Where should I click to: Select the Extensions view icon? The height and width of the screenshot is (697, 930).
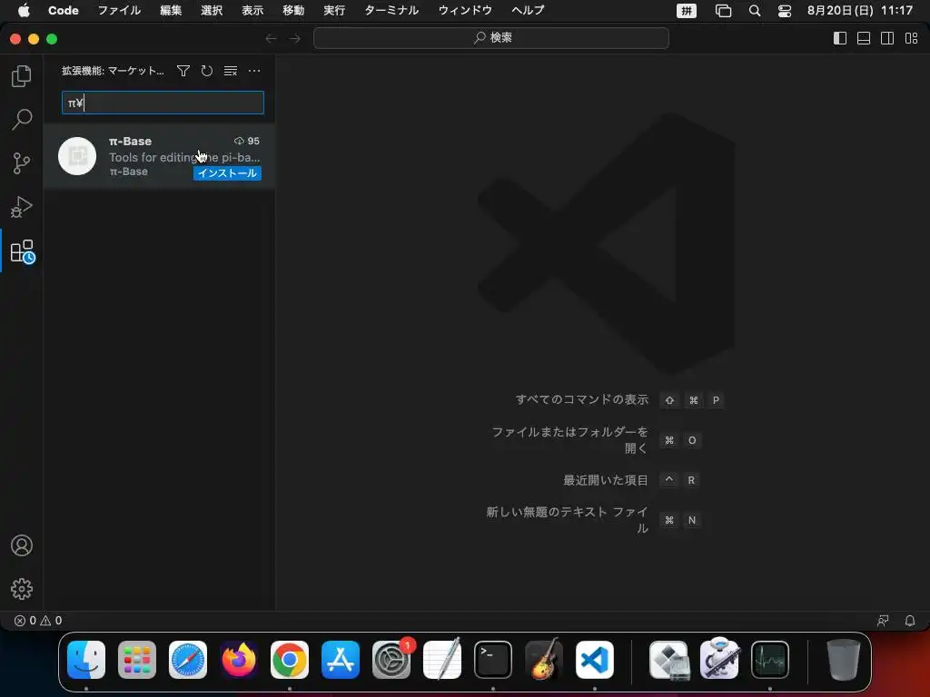(23, 251)
